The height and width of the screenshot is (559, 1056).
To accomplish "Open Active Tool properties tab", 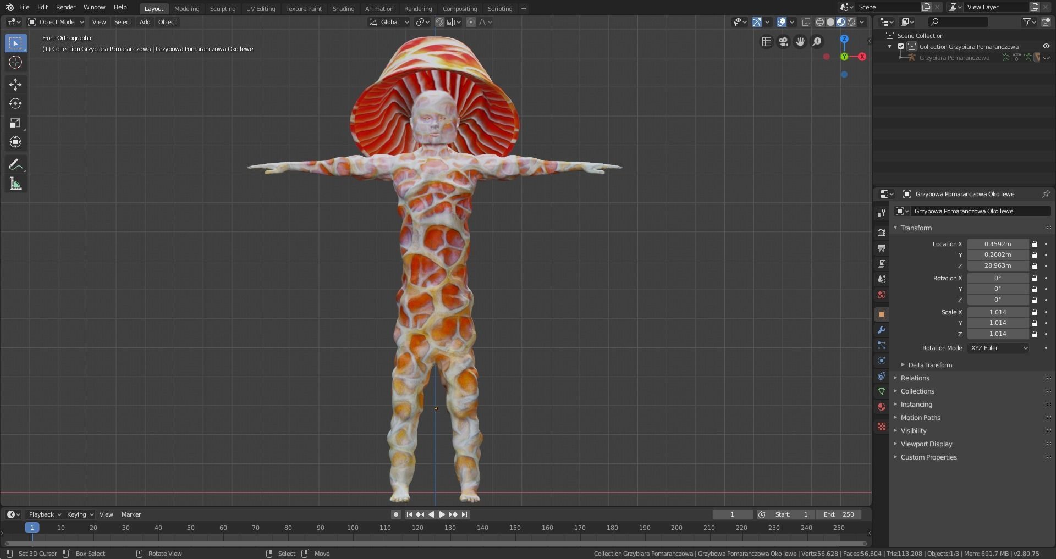I will tap(881, 213).
